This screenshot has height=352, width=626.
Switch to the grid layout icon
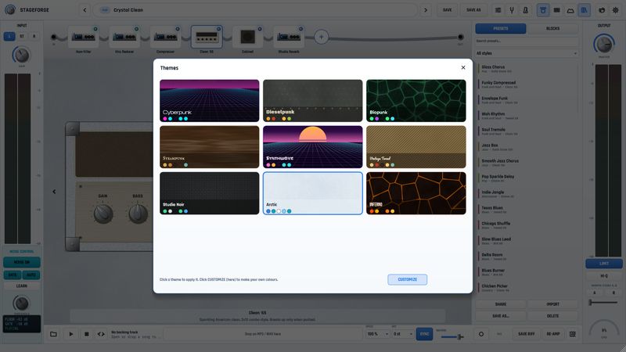coord(556,10)
